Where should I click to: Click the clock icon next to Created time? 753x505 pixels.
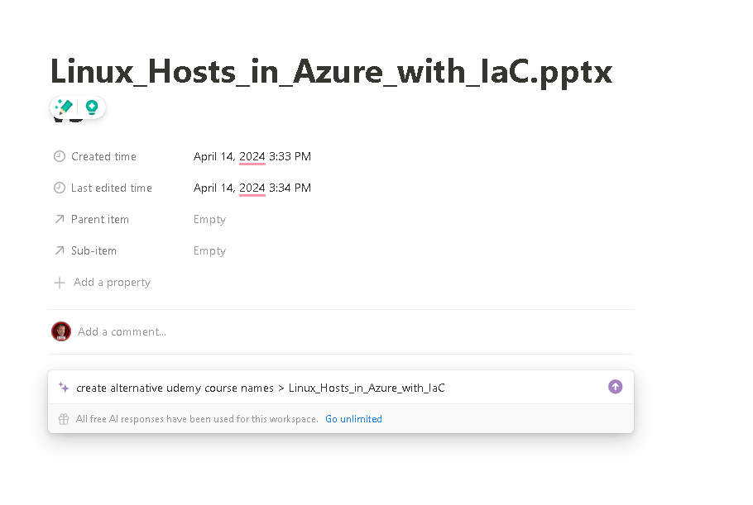[59, 156]
